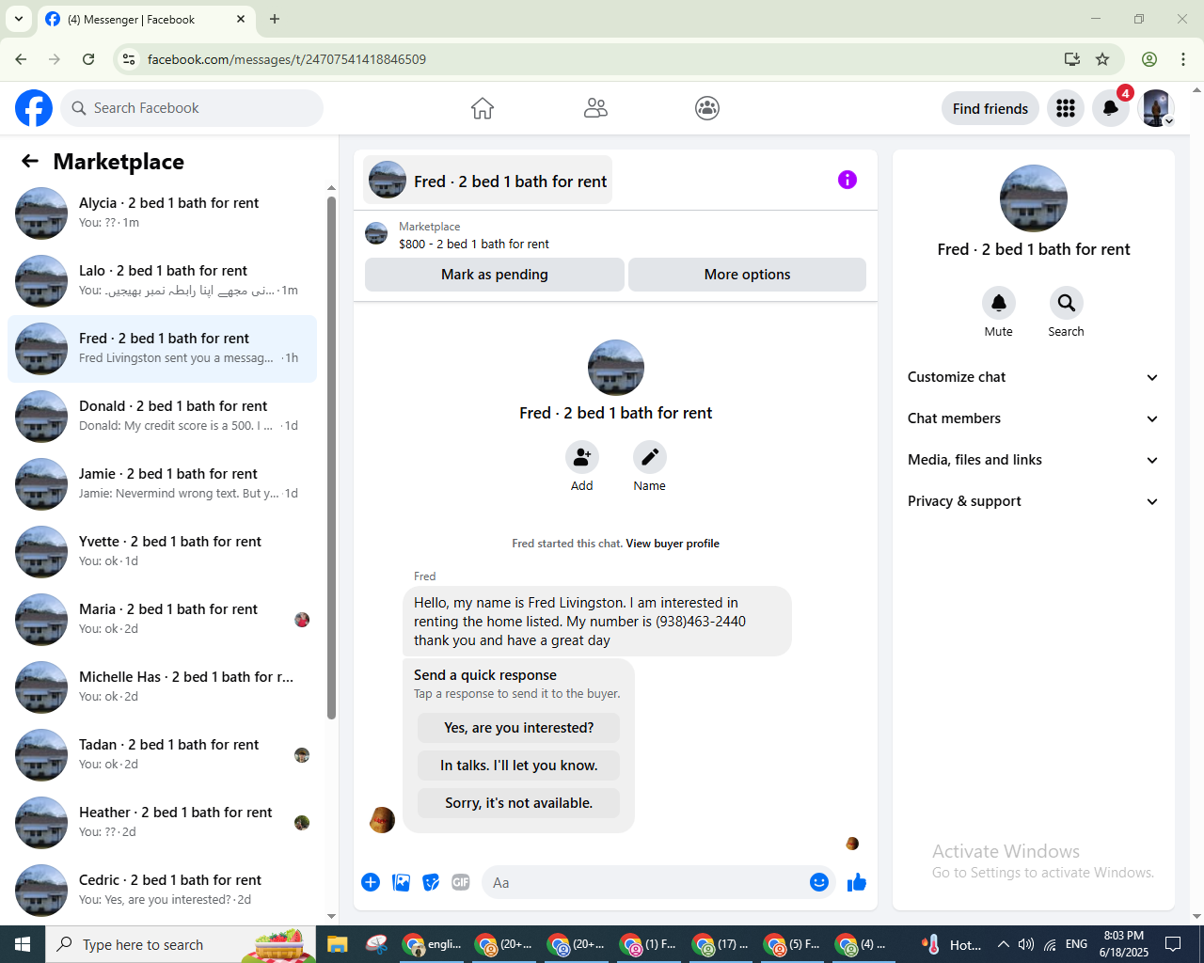
Task: Open the Tadan rental conversation
Action: pos(163,755)
